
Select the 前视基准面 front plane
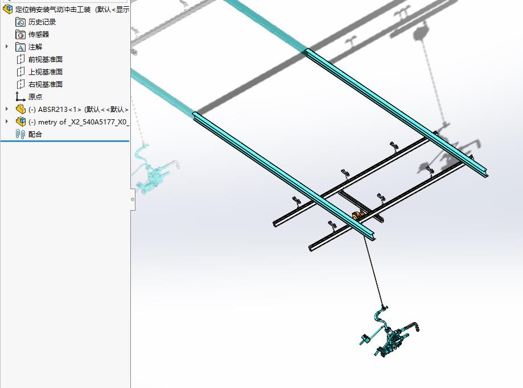(x=46, y=59)
